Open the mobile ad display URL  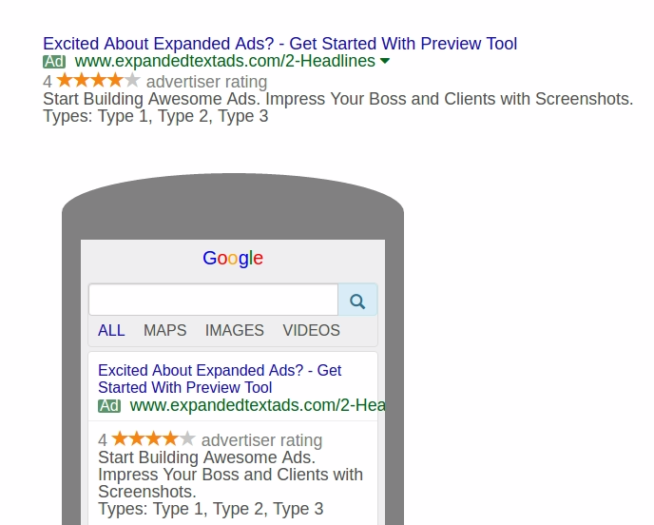[x=258, y=406]
